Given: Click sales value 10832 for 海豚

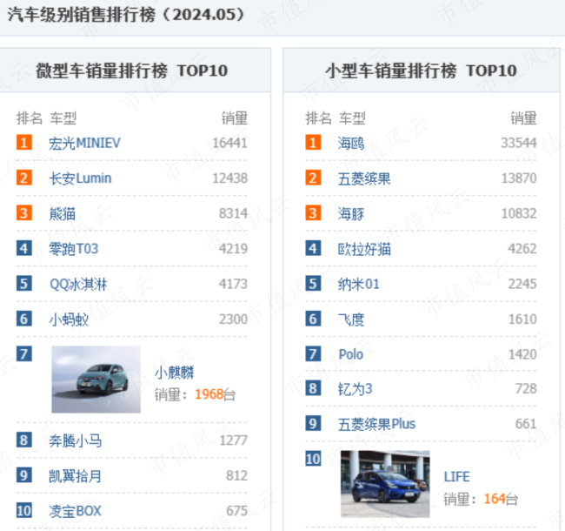Looking at the screenshot, I should click(x=519, y=213).
